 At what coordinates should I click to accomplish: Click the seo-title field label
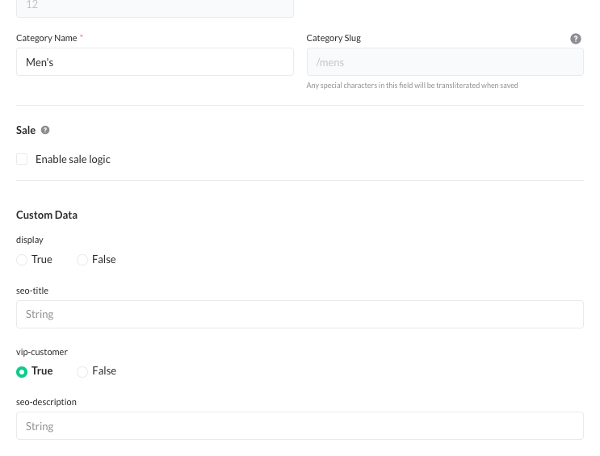pyautogui.click(x=32, y=291)
